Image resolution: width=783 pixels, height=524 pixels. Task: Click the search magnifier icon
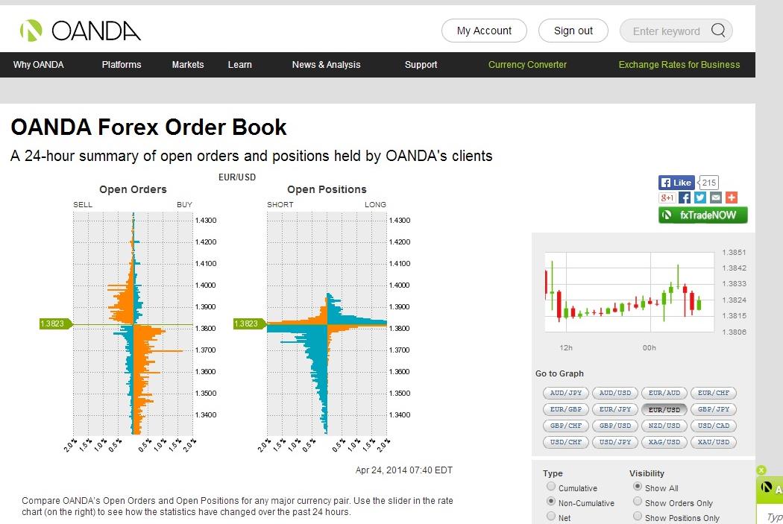tap(718, 31)
